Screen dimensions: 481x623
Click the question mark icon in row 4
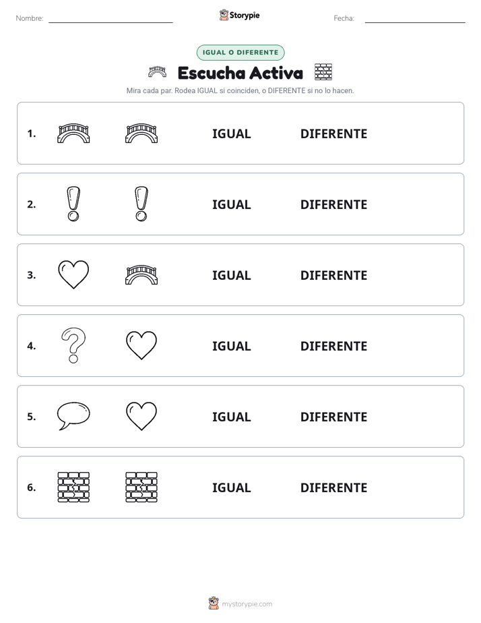[x=73, y=345]
